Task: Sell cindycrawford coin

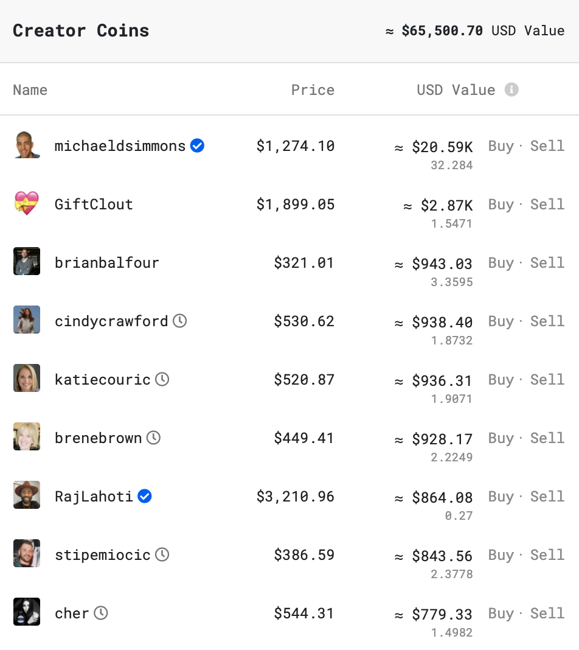Action: coord(547,321)
